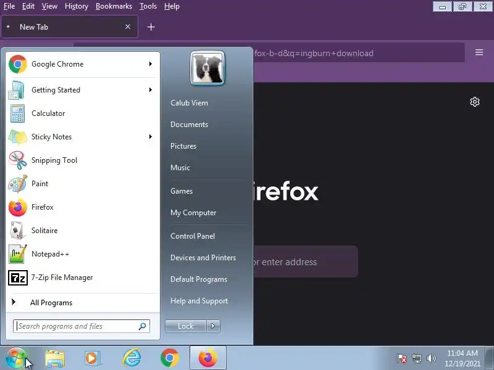Expand Sticky Notes jump list arrow
Image resolution: width=494 pixels, height=370 pixels.
tap(151, 137)
